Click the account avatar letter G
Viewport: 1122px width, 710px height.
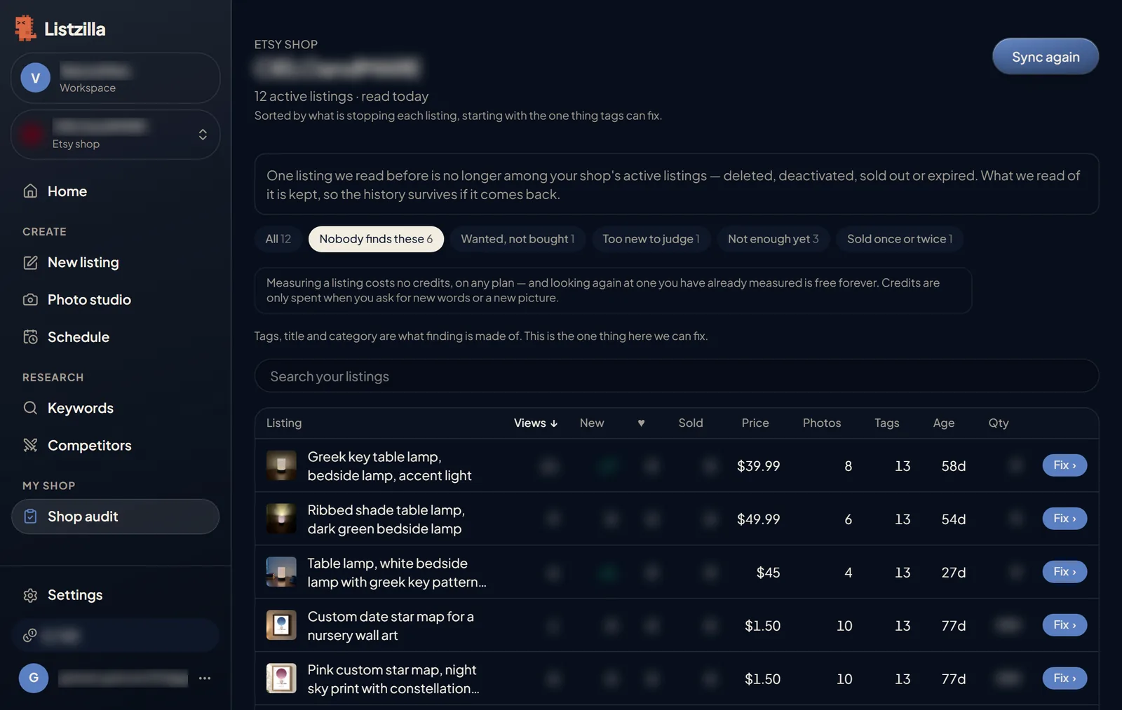pos(34,678)
